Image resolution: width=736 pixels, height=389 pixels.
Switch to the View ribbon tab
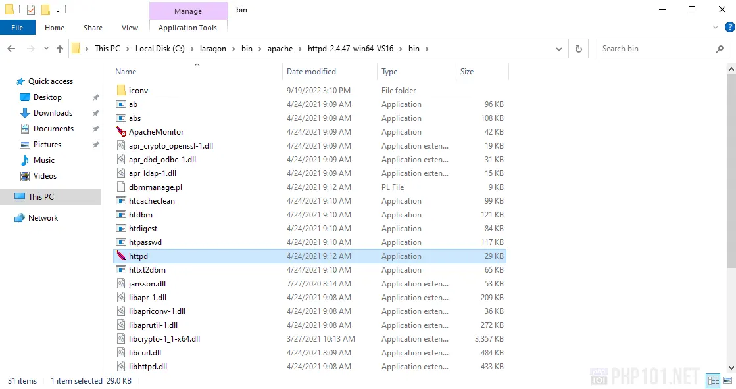(130, 28)
